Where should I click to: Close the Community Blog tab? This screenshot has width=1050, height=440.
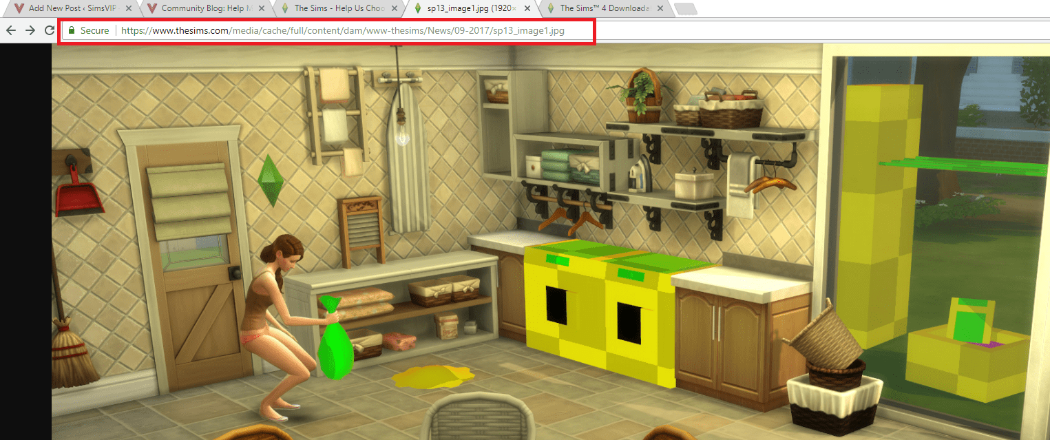tap(262, 9)
